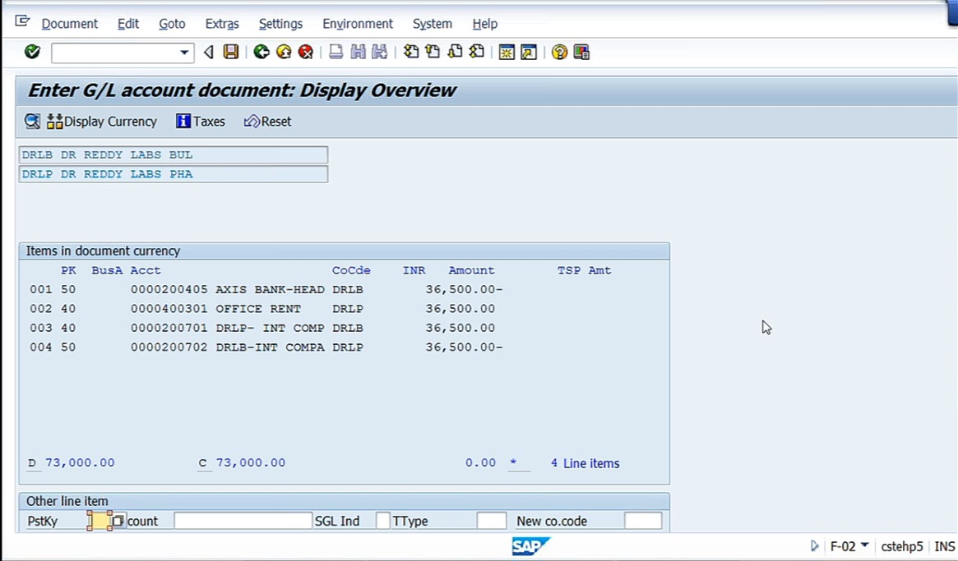
Task: Click account number 0000200701
Action: point(169,329)
